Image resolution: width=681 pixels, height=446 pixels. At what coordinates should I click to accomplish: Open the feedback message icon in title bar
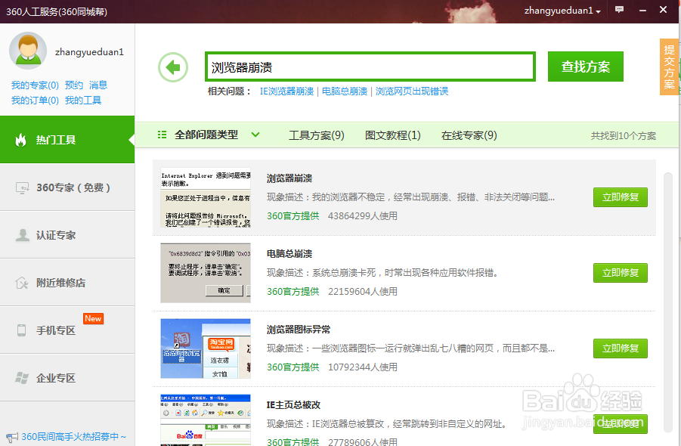(x=619, y=10)
